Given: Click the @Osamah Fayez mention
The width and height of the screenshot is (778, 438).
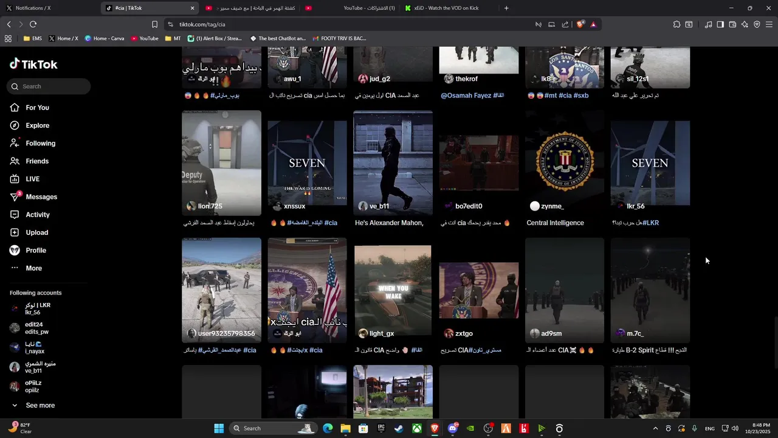Looking at the screenshot, I should point(466,96).
